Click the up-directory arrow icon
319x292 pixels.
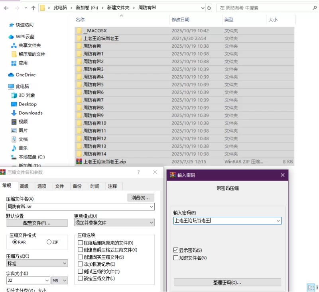33,8
